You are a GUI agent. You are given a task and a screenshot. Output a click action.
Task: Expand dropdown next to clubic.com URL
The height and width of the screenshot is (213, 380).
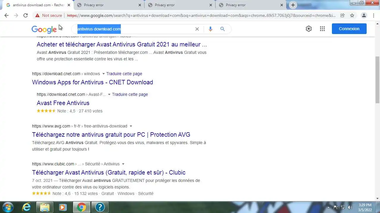click(x=123, y=164)
